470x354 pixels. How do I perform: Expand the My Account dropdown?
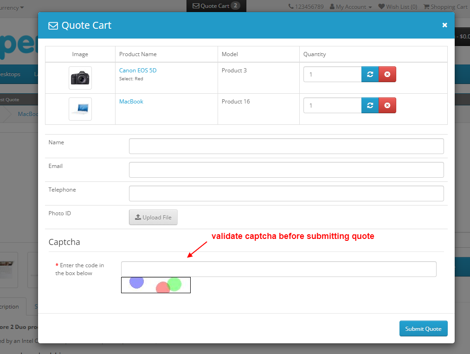[351, 6]
